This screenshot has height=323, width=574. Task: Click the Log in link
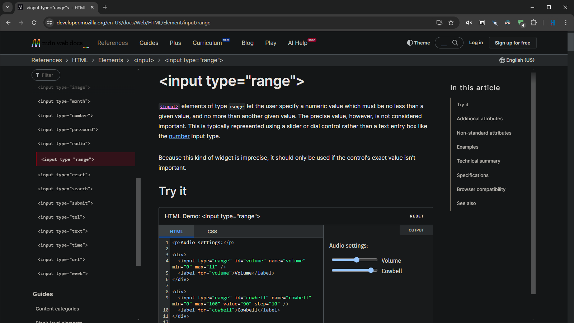pyautogui.click(x=476, y=43)
